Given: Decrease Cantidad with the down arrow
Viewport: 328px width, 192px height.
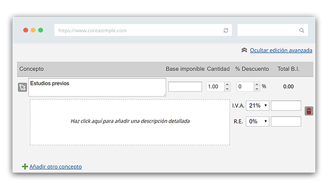Looking at the screenshot, I should point(227,89).
